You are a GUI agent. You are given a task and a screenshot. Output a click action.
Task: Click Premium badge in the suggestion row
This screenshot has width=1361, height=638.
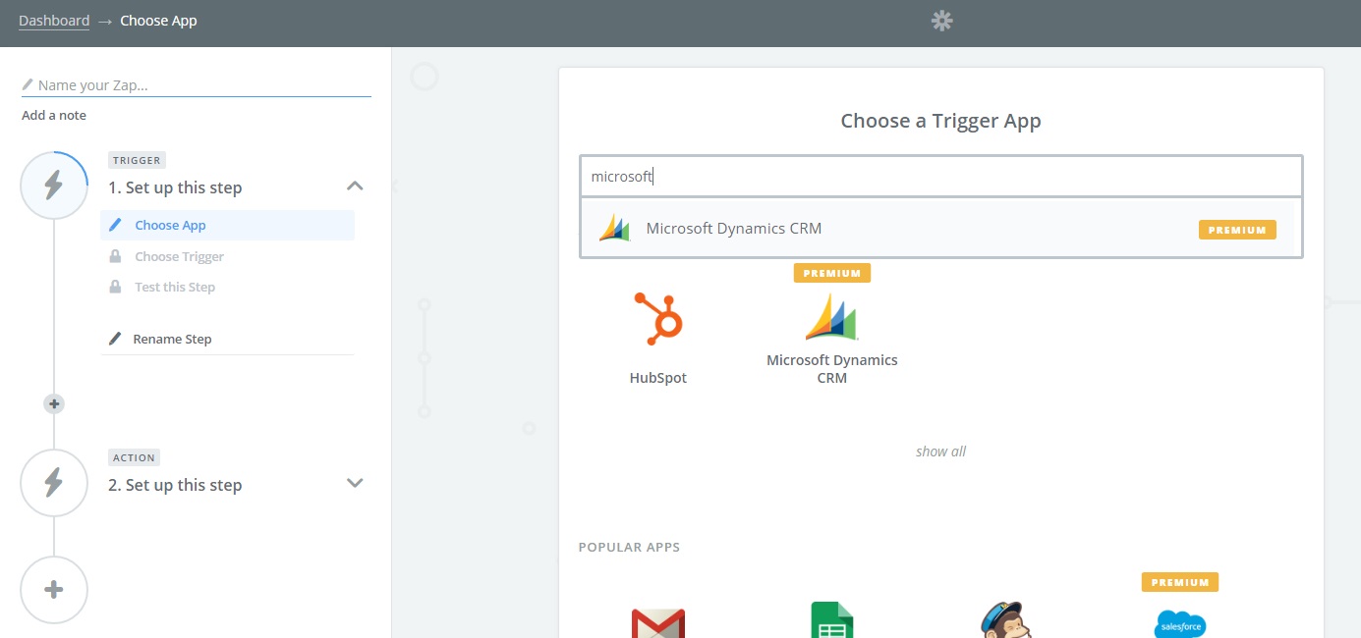(1237, 230)
